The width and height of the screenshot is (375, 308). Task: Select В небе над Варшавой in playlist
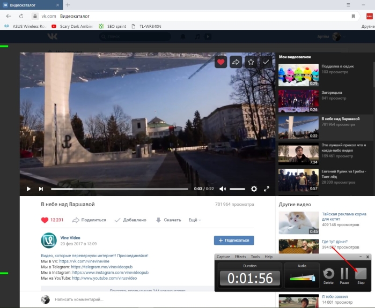[324, 127]
